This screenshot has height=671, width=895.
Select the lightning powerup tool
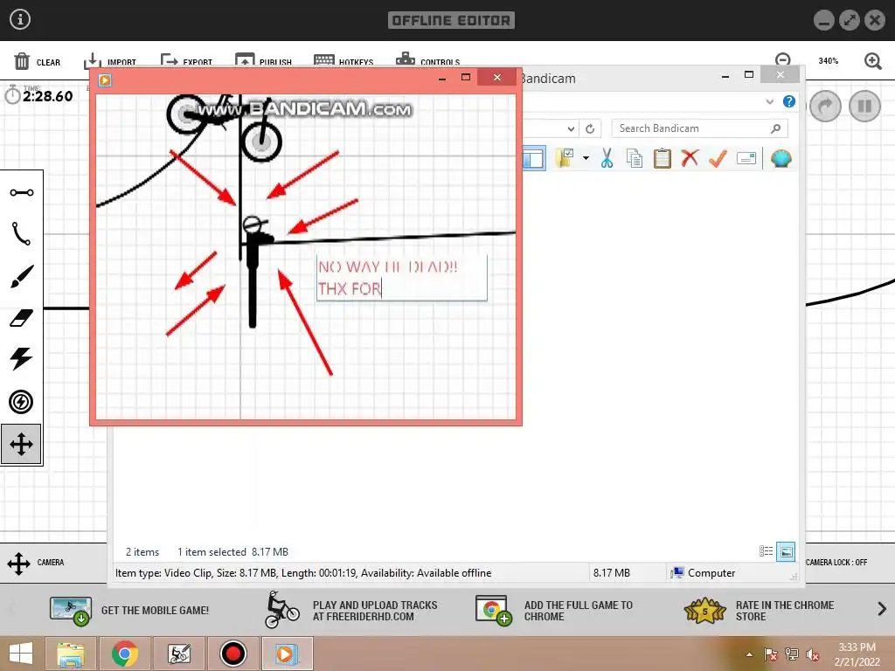(x=22, y=359)
